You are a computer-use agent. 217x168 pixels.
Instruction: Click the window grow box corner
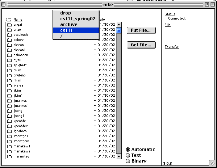point(212,163)
